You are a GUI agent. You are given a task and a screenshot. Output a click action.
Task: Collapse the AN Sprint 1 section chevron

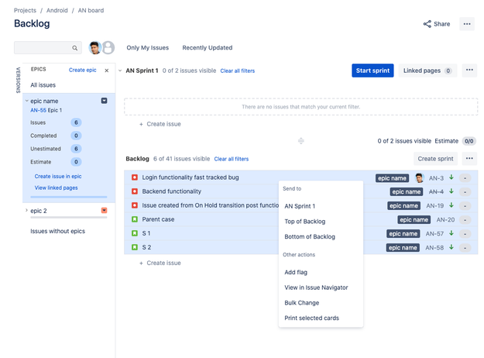tap(120, 71)
